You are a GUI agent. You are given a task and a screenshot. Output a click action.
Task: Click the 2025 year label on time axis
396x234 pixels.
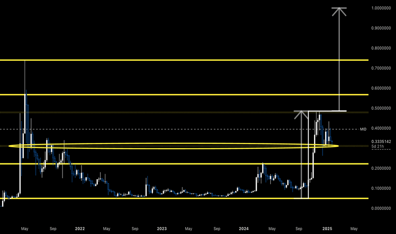pyautogui.click(x=327, y=229)
